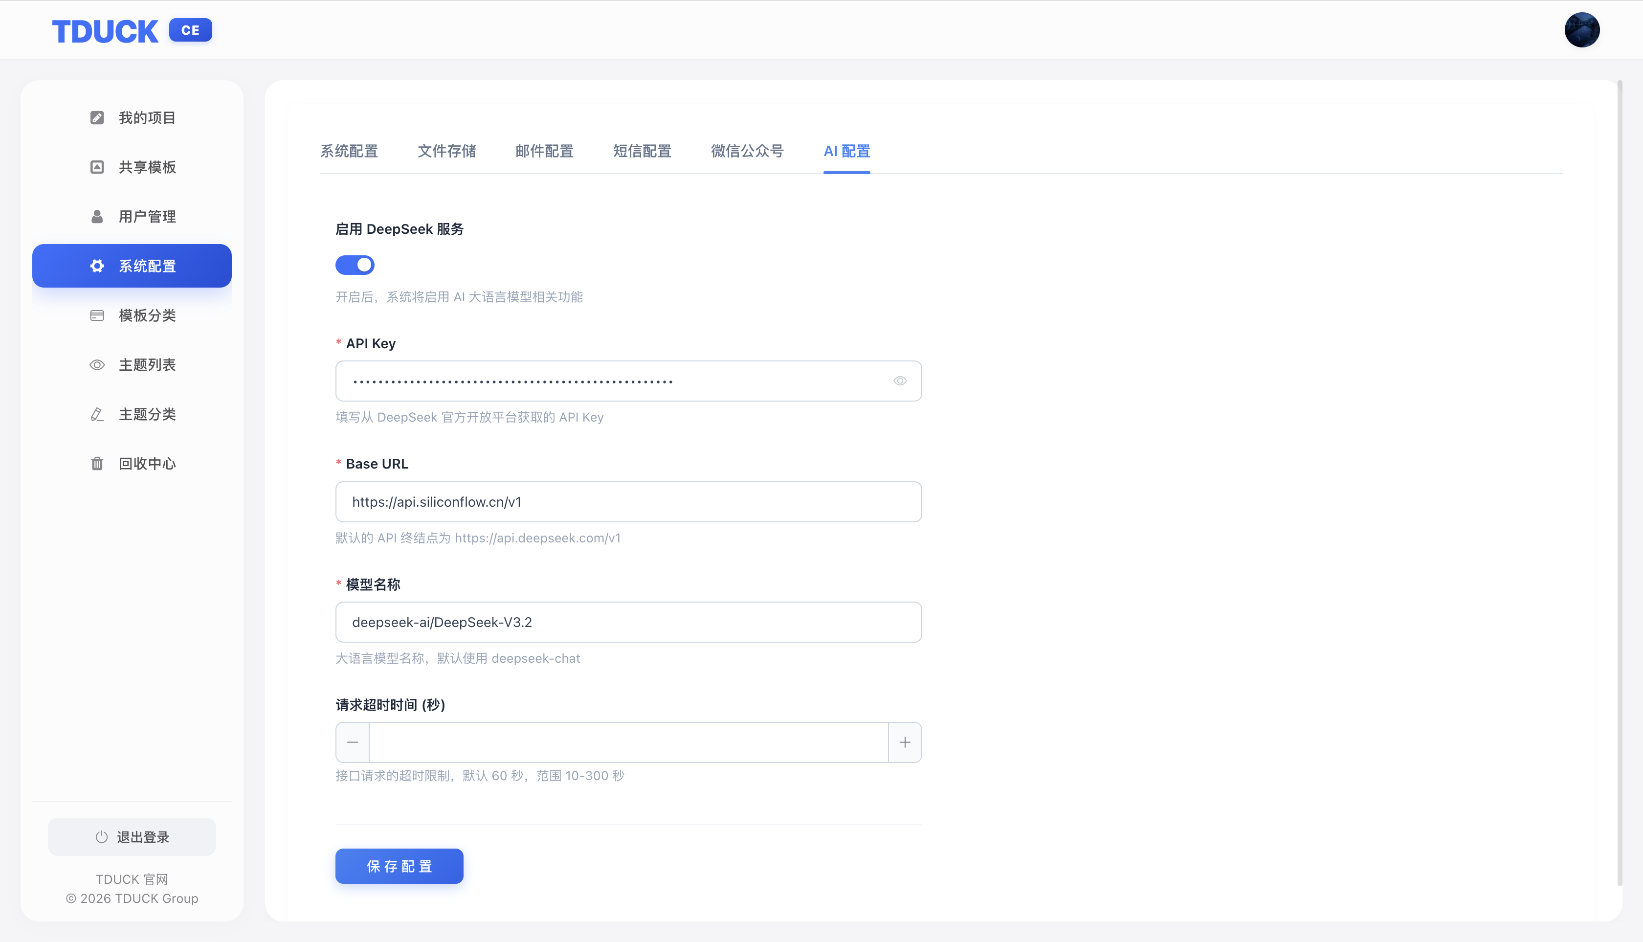This screenshot has width=1643, height=942.
Task: Open My Projects pencil icon in sidebar
Action: point(97,118)
